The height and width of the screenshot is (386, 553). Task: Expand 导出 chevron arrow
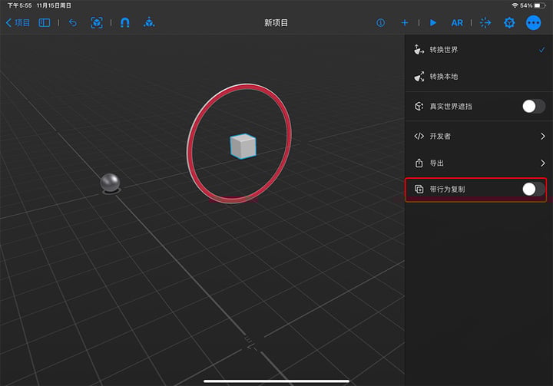(543, 163)
